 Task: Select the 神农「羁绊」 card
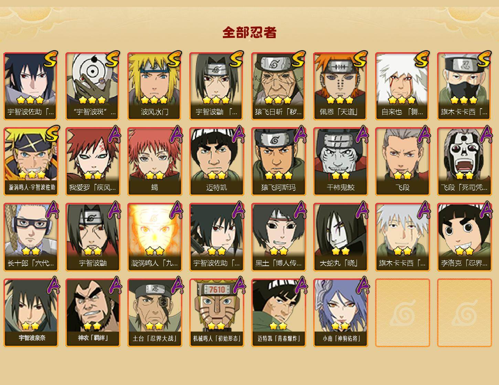[93, 312]
